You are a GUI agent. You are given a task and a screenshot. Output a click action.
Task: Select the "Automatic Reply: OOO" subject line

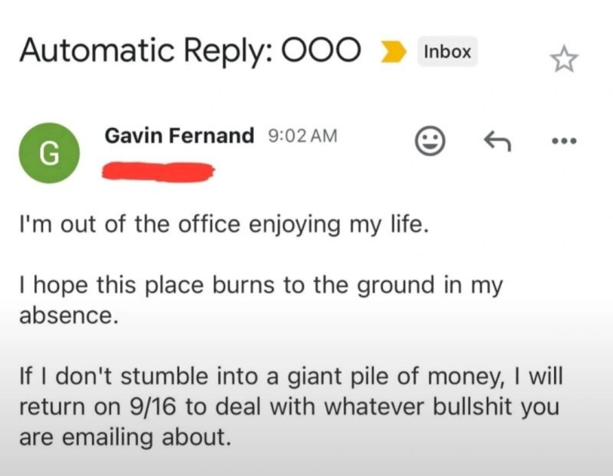[x=190, y=51]
